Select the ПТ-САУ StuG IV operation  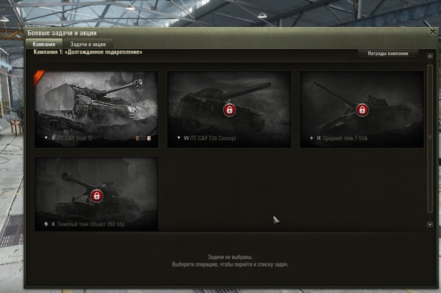point(96,109)
